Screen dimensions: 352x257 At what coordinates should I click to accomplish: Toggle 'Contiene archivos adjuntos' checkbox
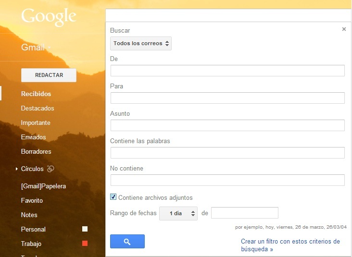113,197
